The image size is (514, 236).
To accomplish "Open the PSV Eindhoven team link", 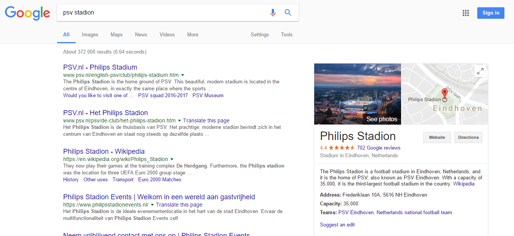I will pos(356,213).
